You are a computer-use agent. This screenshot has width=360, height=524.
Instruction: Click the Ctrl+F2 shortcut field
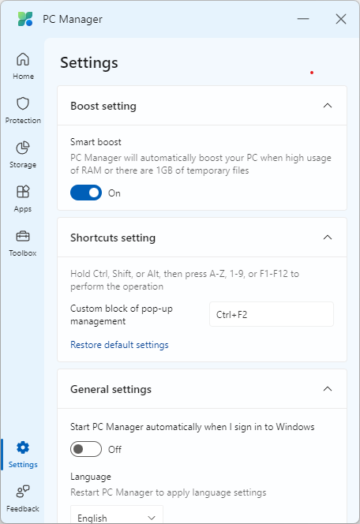coord(272,314)
